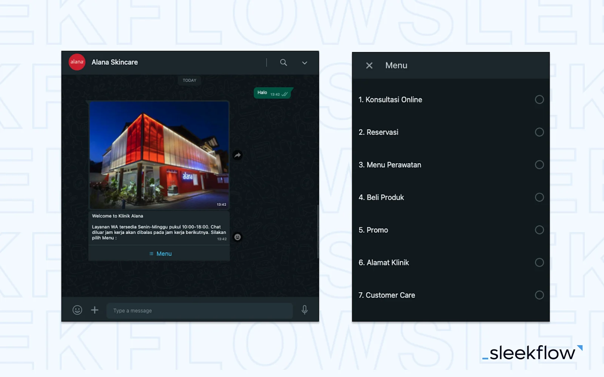The height and width of the screenshot is (377, 604).
Task: Forward the Klinik Alana building photo
Action: coord(237,155)
